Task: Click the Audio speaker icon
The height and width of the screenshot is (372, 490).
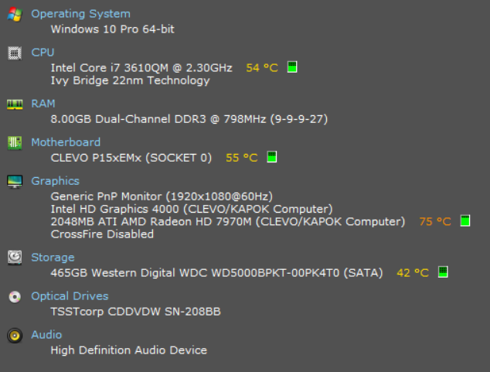Action: [15, 336]
